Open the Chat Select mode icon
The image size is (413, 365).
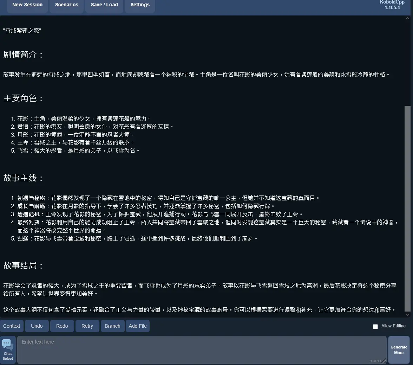click(8, 350)
